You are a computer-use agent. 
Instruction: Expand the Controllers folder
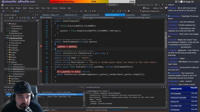click(x=7, y=50)
